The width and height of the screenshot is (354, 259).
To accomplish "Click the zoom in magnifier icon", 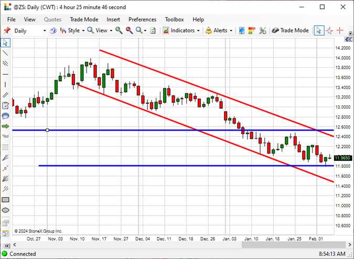I will tap(119, 30).
